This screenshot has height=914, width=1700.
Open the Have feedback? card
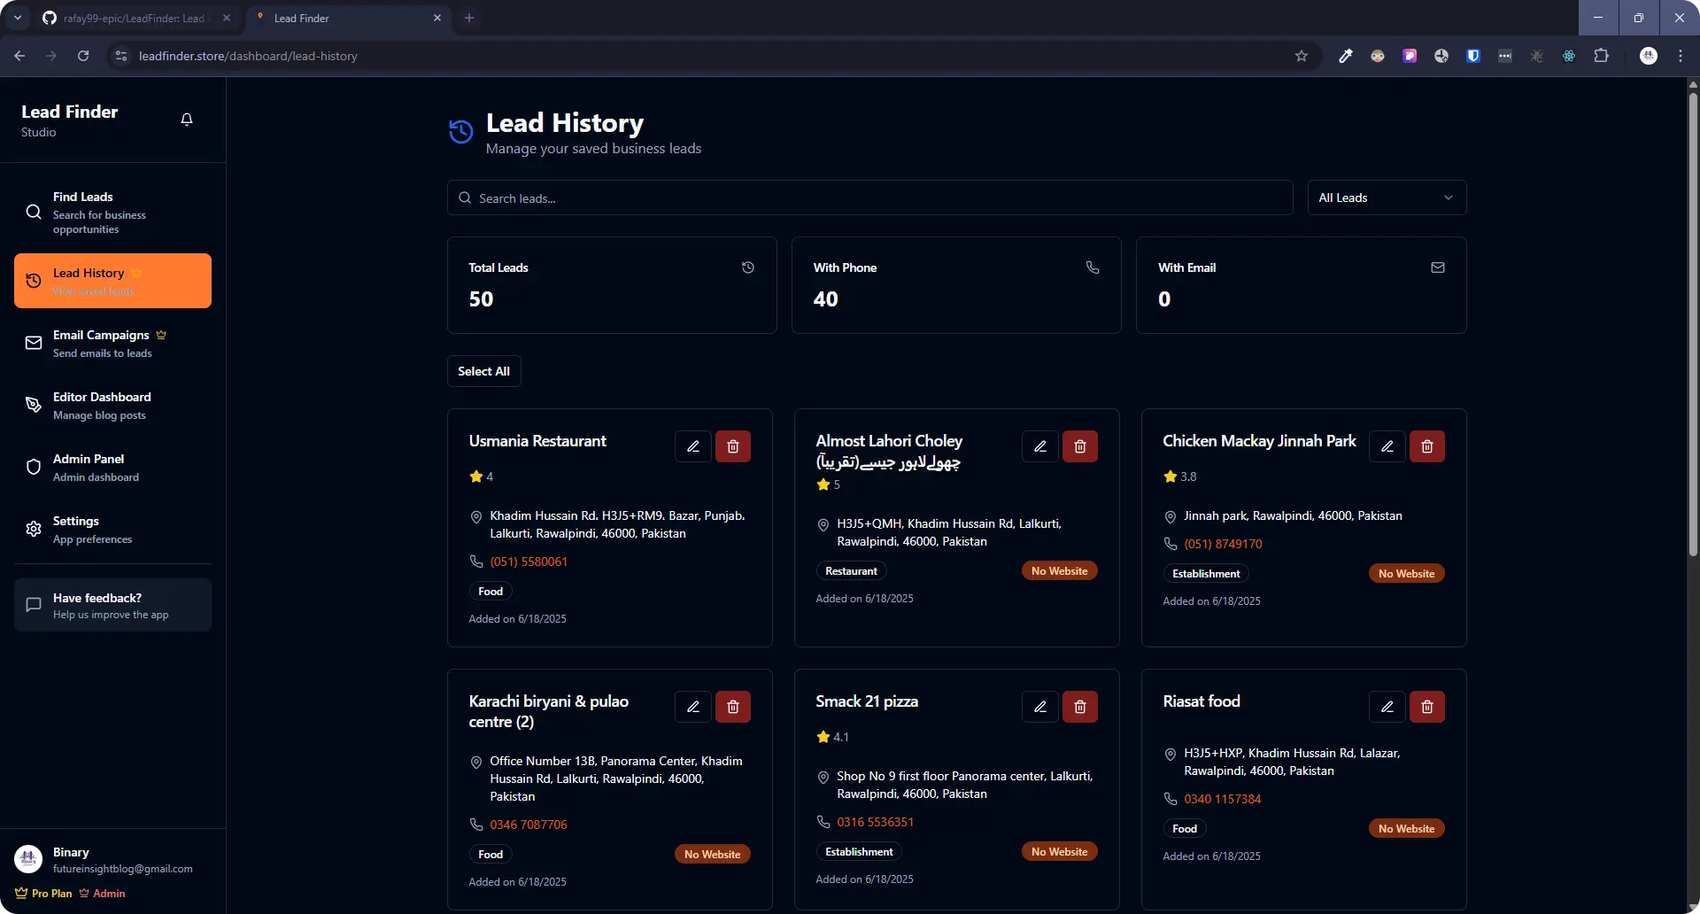pyautogui.click(x=112, y=605)
